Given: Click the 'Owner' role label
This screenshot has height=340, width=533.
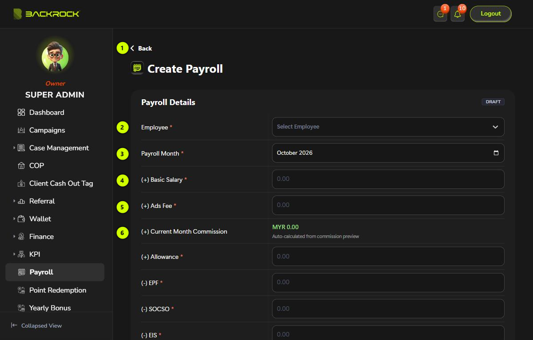Looking at the screenshot, I should pos(55,83).
